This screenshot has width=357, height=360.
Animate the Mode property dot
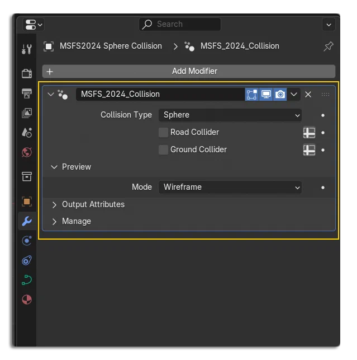[x=323, y=188]
